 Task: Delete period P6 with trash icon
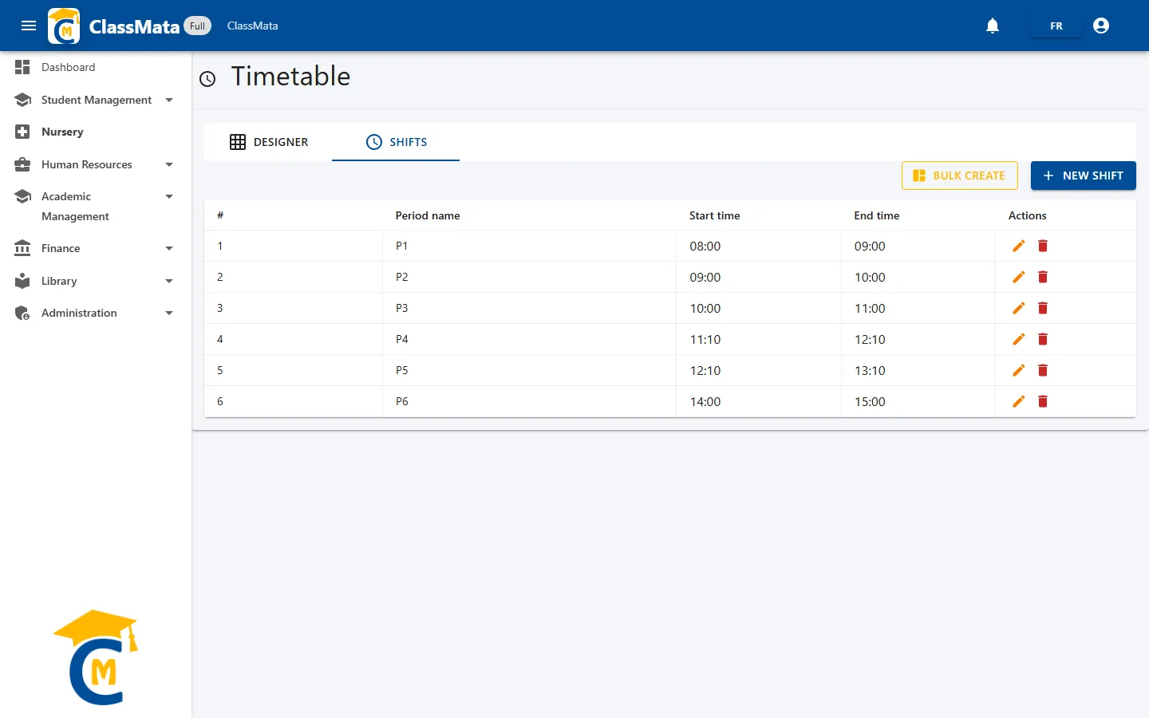click(1043, 401)
